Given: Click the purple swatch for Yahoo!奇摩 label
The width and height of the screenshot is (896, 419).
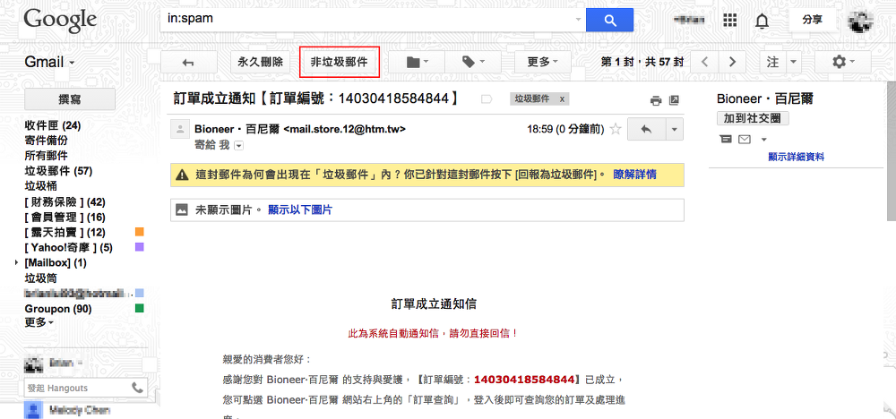Looking at the screenshot, I should [139, 247].
